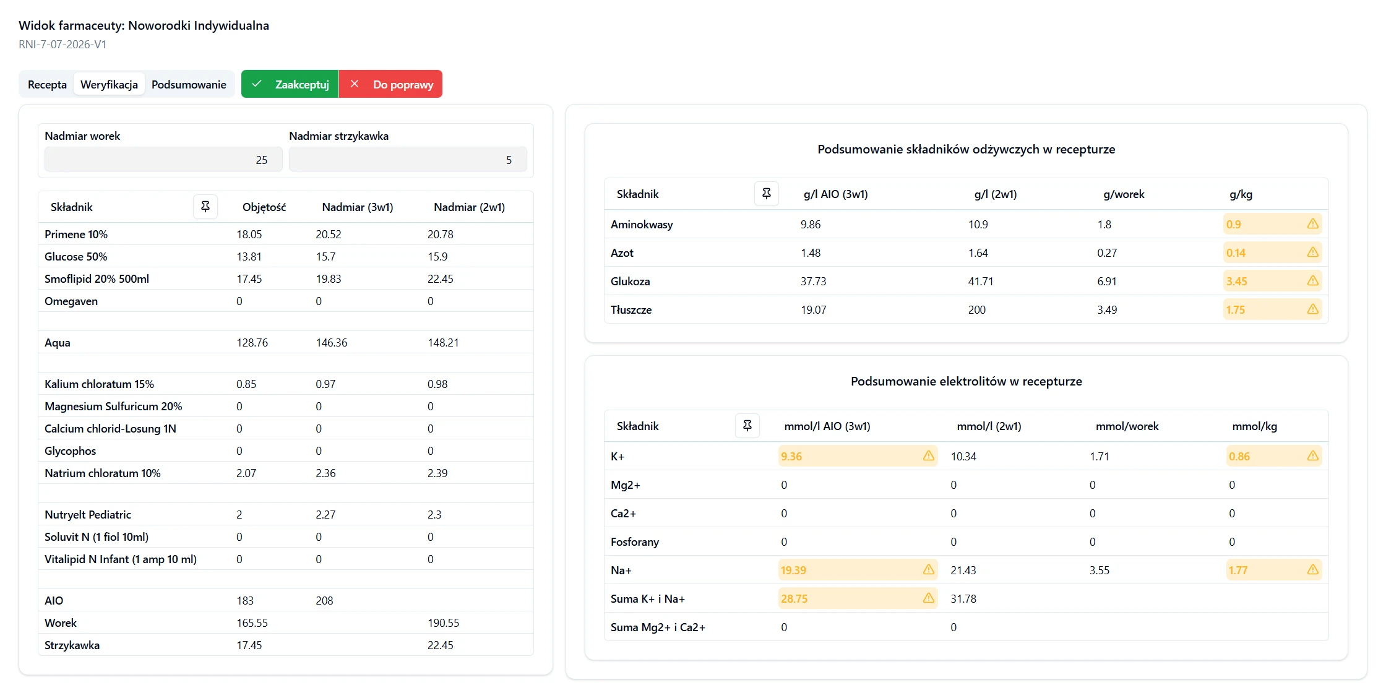Pin Składnik column in electrolytes summary table

click(x=747, y=426)
